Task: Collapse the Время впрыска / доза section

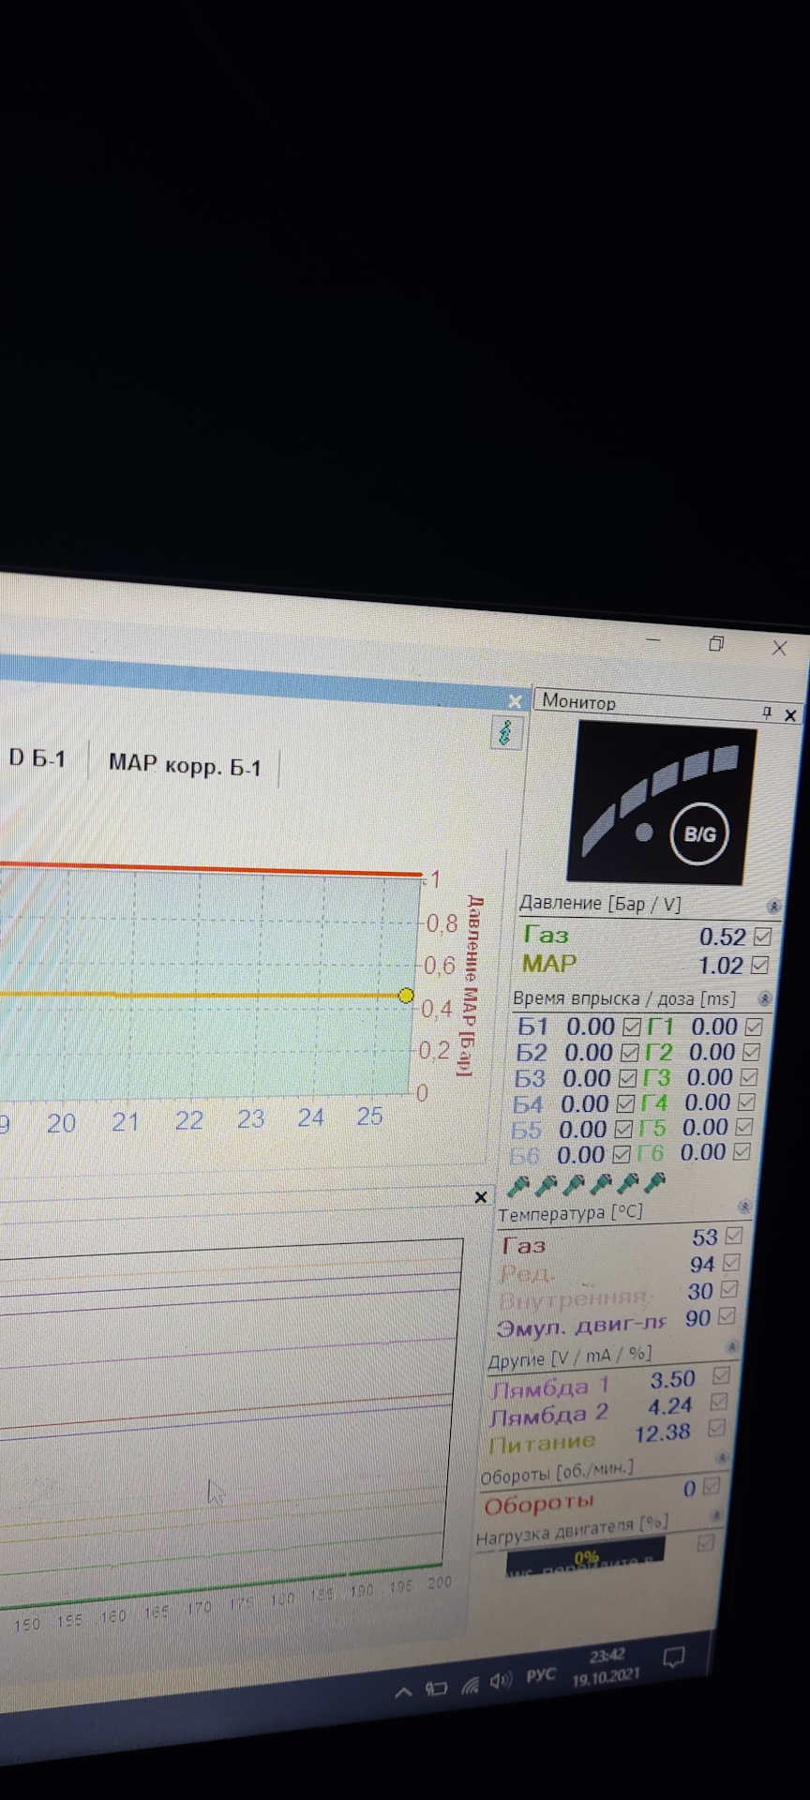Action: click(x=765, y=998)
